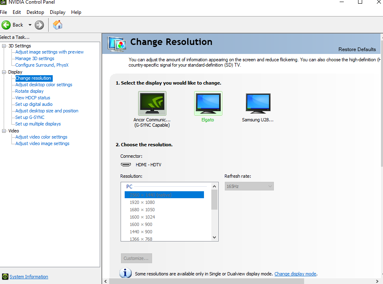Open the Help menu
Screen dimensions: 383x284
[76, 12]
